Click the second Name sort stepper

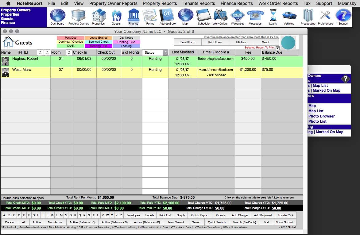click(47, 52)
